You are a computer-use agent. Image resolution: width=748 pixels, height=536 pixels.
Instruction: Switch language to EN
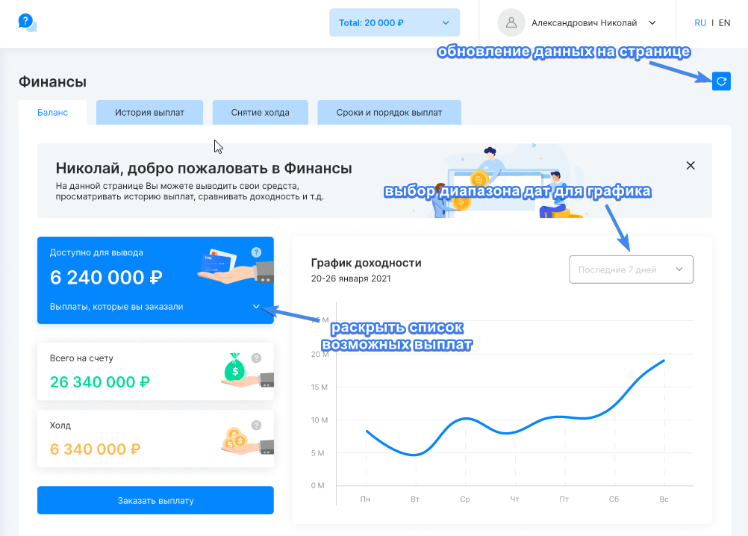(724, 23)
